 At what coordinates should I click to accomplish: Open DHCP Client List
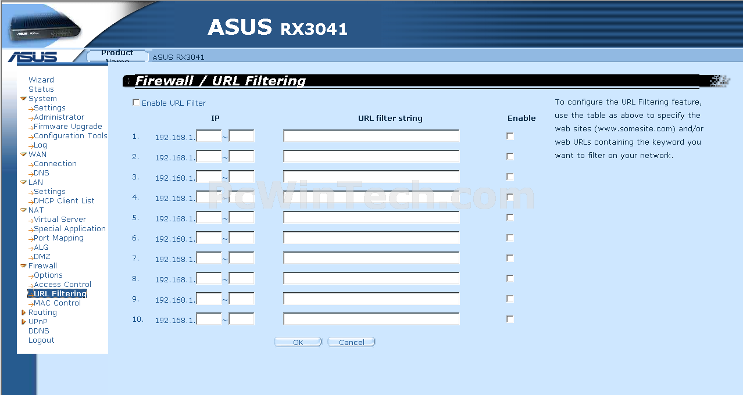64,201
